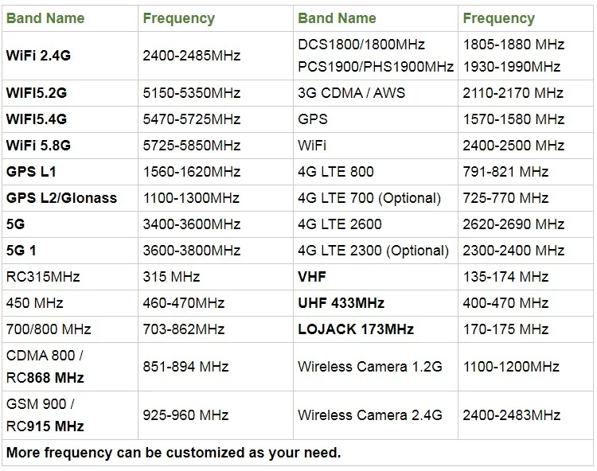This screenshot has width=597, height=471.
Task: Select the 5150-5350MHz frequency cell
Action: [191, 93]
